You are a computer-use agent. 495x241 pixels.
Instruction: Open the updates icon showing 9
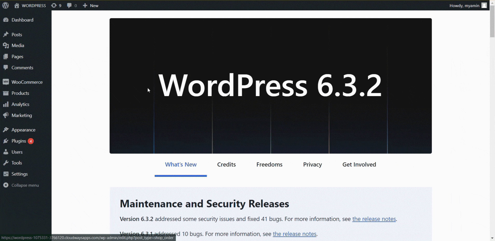pos(54,5)
